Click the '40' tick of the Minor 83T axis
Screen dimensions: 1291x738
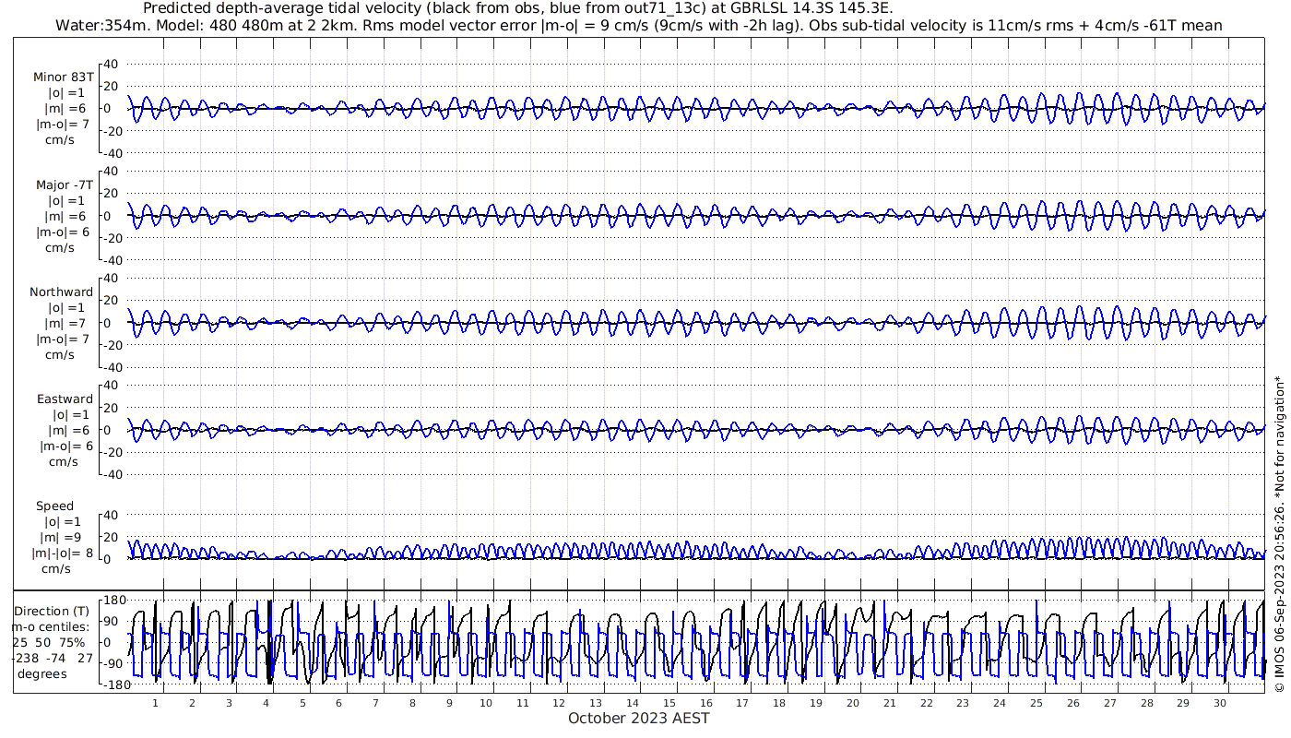click(x=113, y=64)
